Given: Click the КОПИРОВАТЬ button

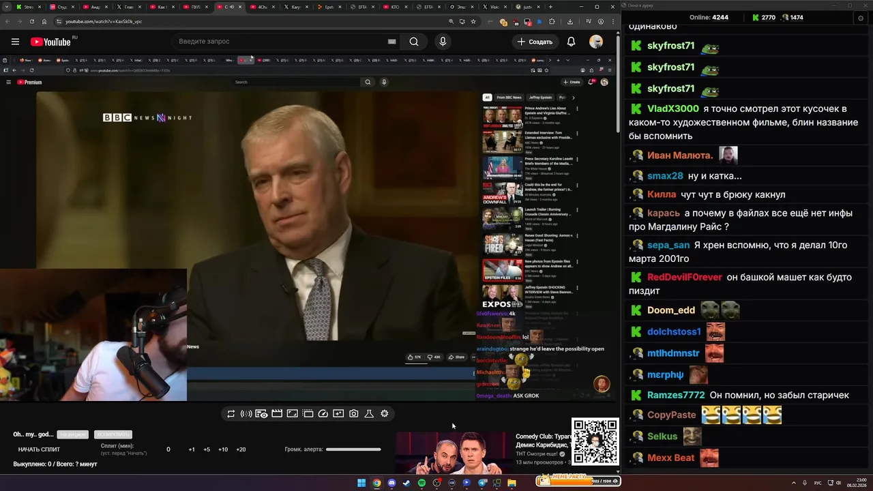Looking at the screenshot, I should (x=113, y=434).
